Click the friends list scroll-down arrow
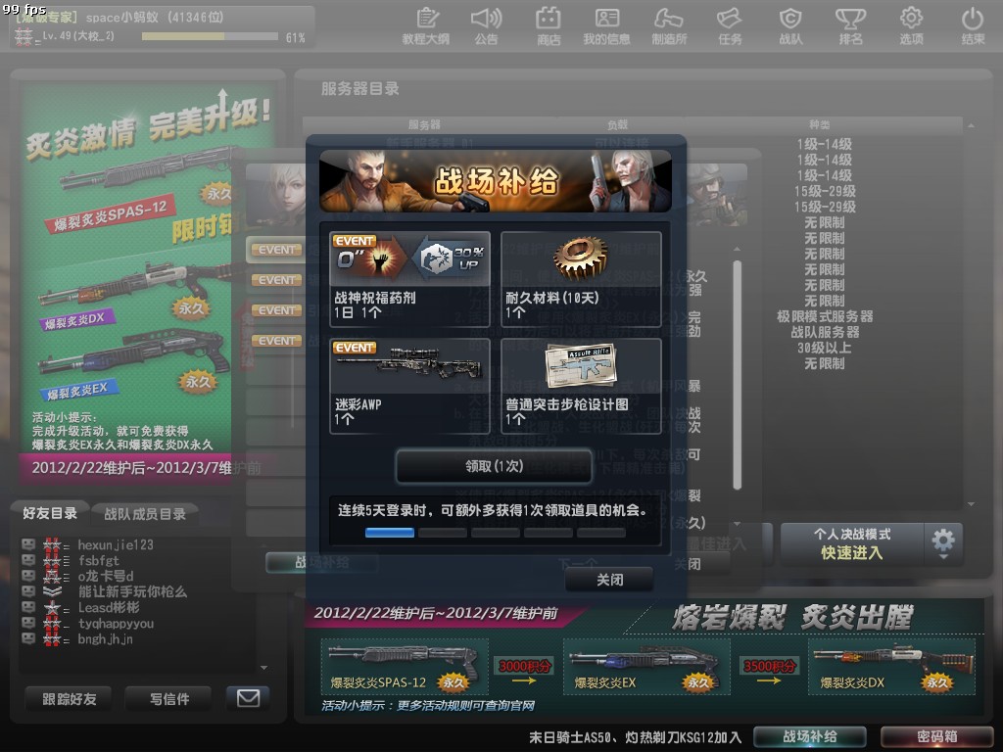The width and height of the screenshot is (1003, 752). [264, 668]
